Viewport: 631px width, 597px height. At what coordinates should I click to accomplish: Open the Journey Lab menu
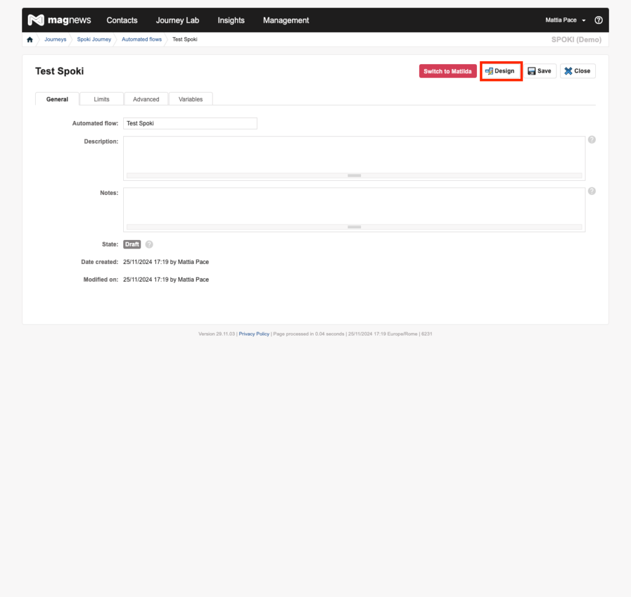pos(177,20)
